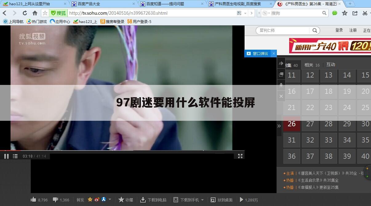Collapse the episode list with » arrow
Image resolution: width=371 pixels, height=206 pixels.
(x=279, y=126)
